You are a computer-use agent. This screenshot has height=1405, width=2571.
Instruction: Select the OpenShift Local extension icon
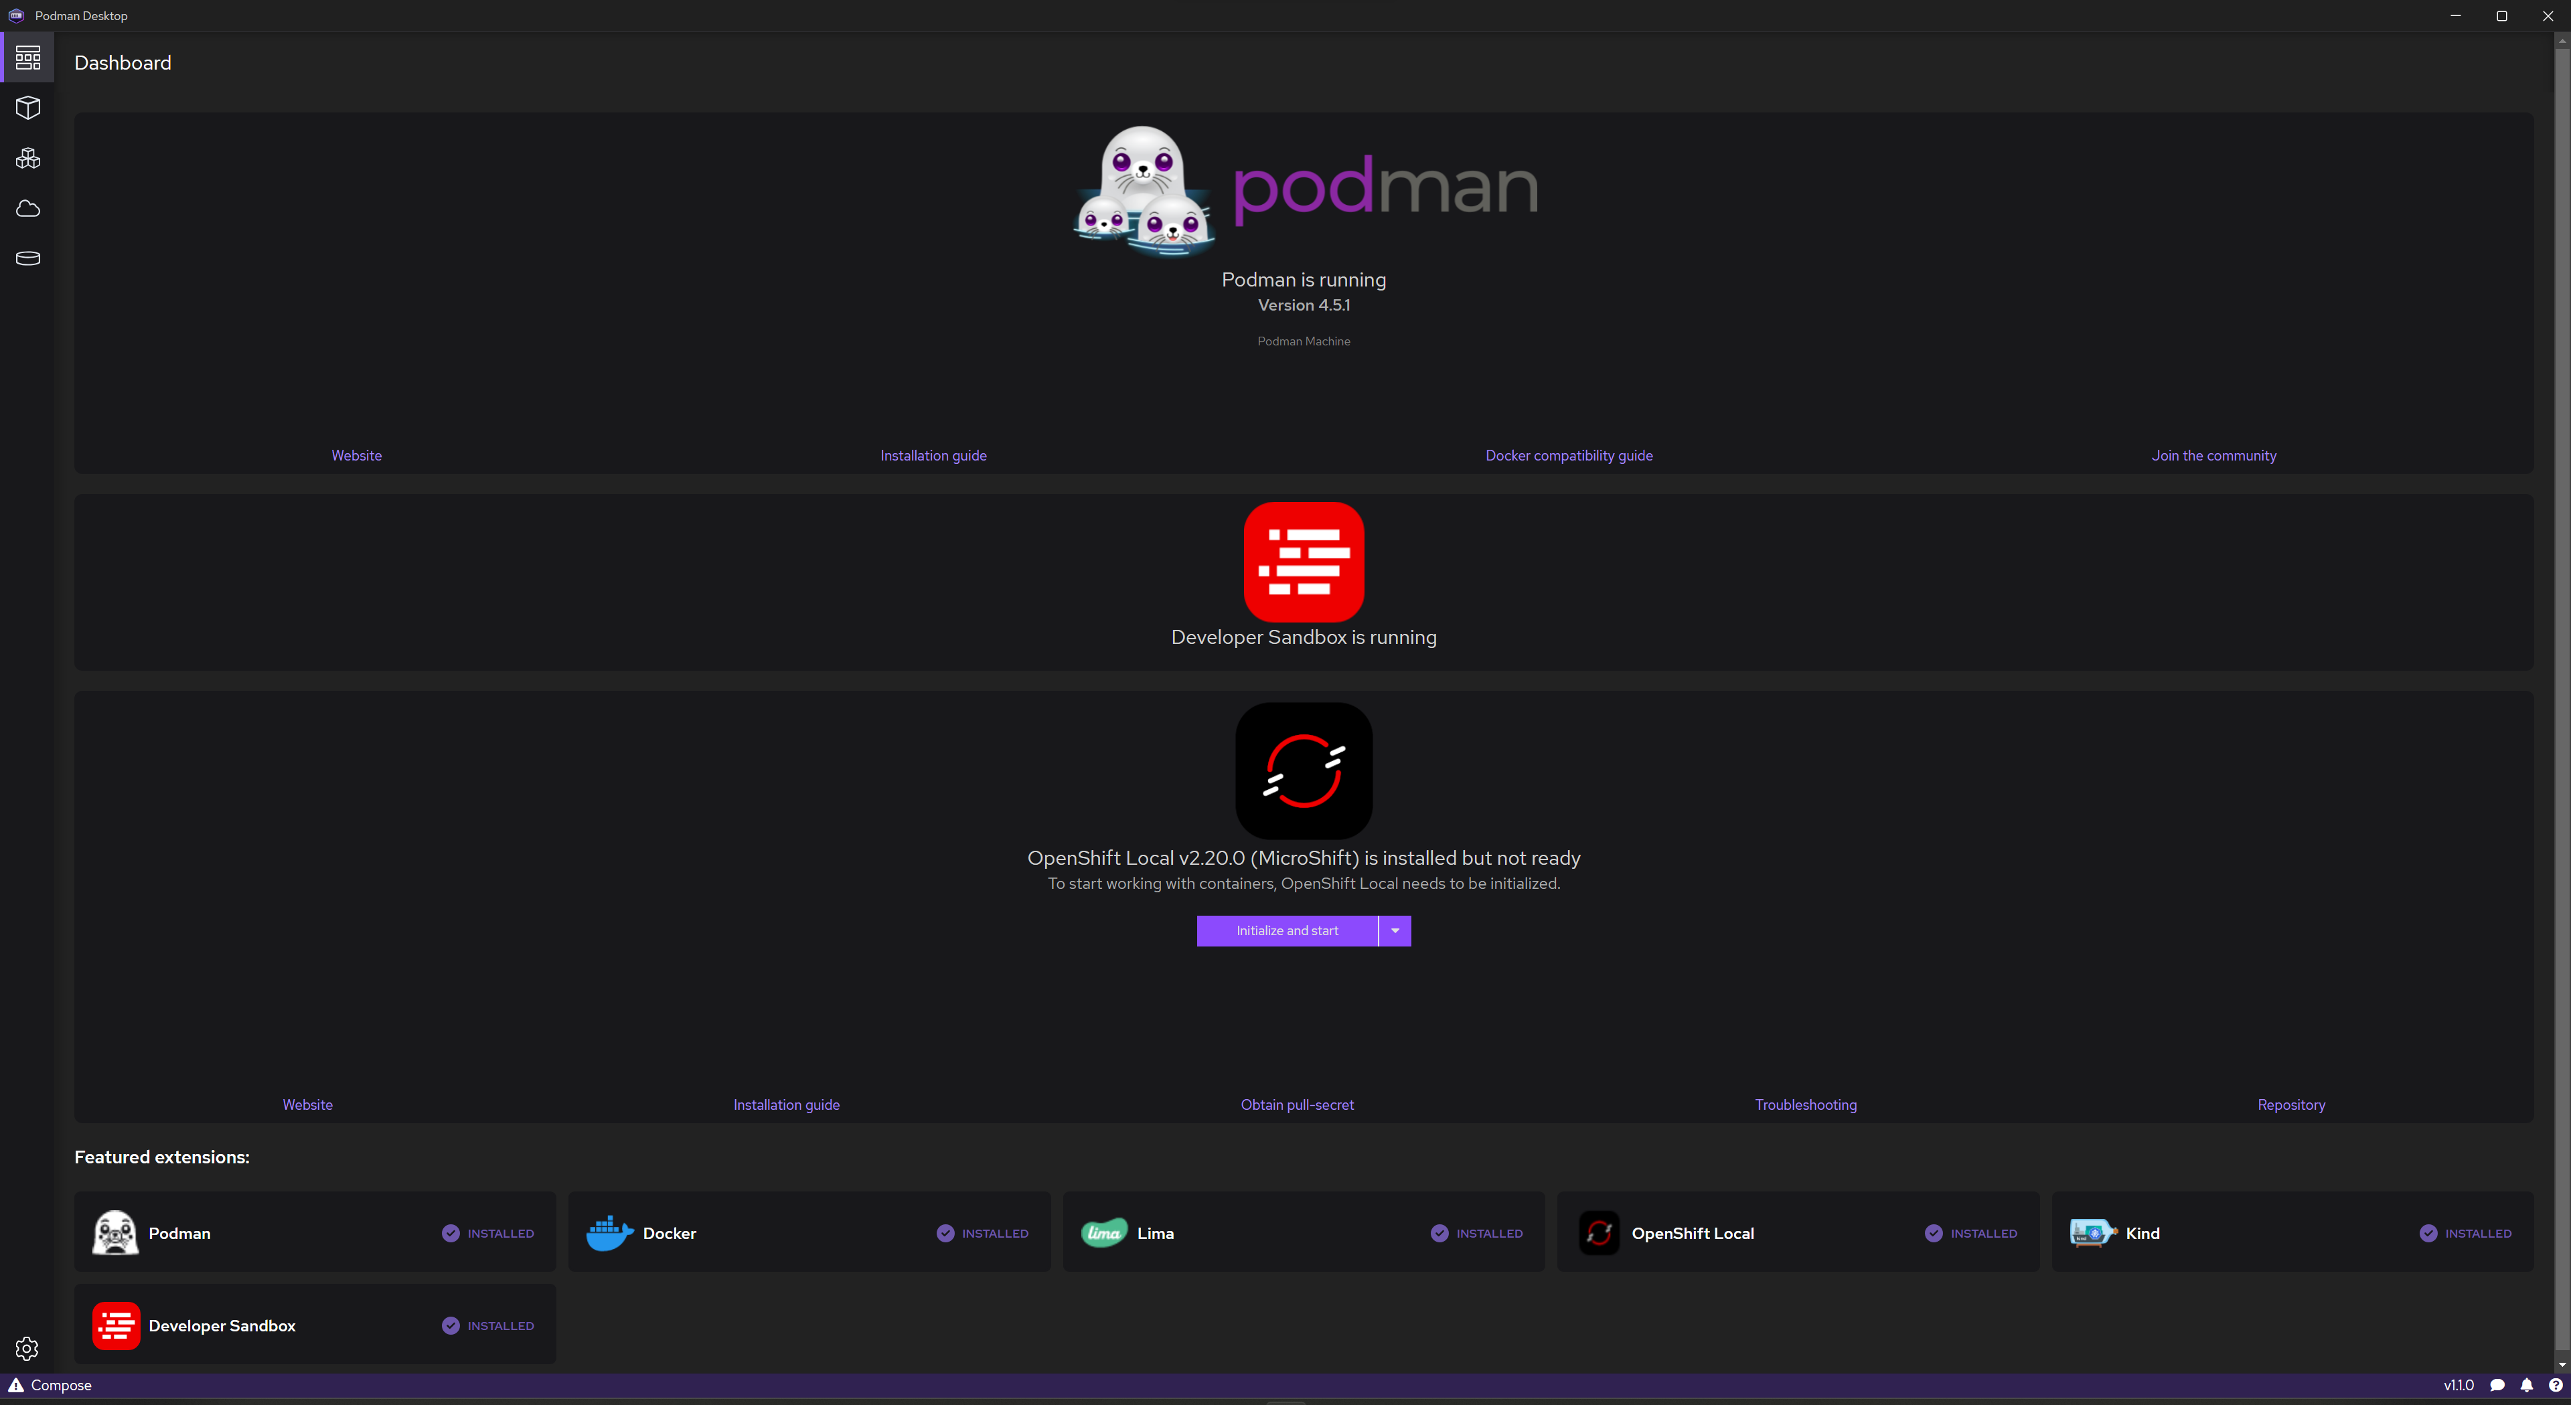point(1597,1232)
